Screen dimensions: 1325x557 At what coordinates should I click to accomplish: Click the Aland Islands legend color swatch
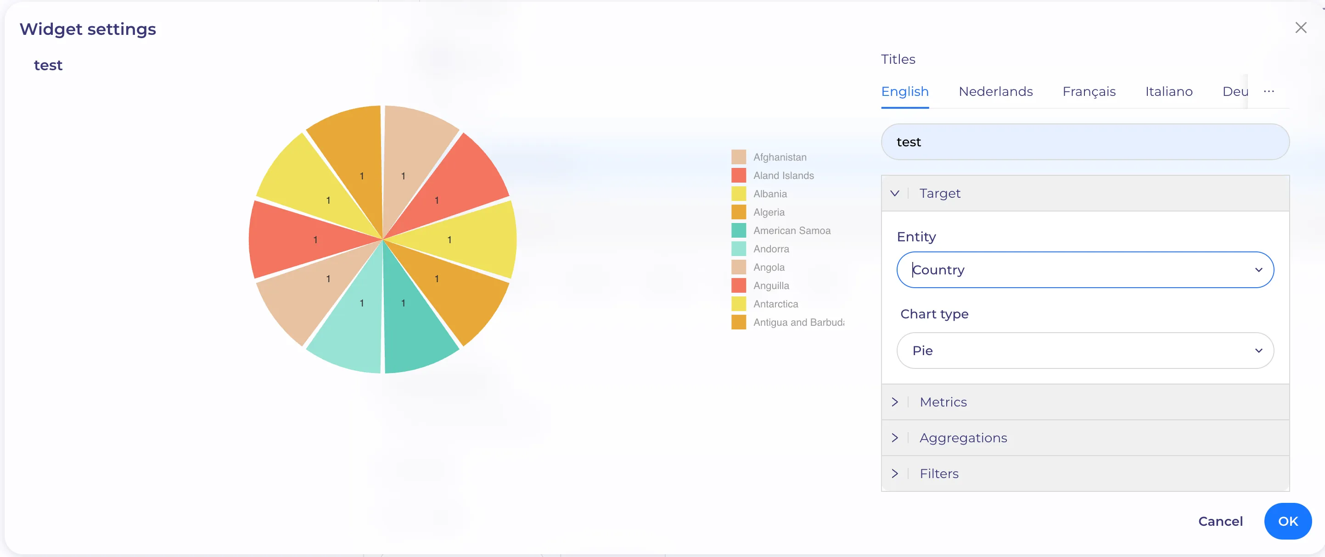[x=739, y=175]
